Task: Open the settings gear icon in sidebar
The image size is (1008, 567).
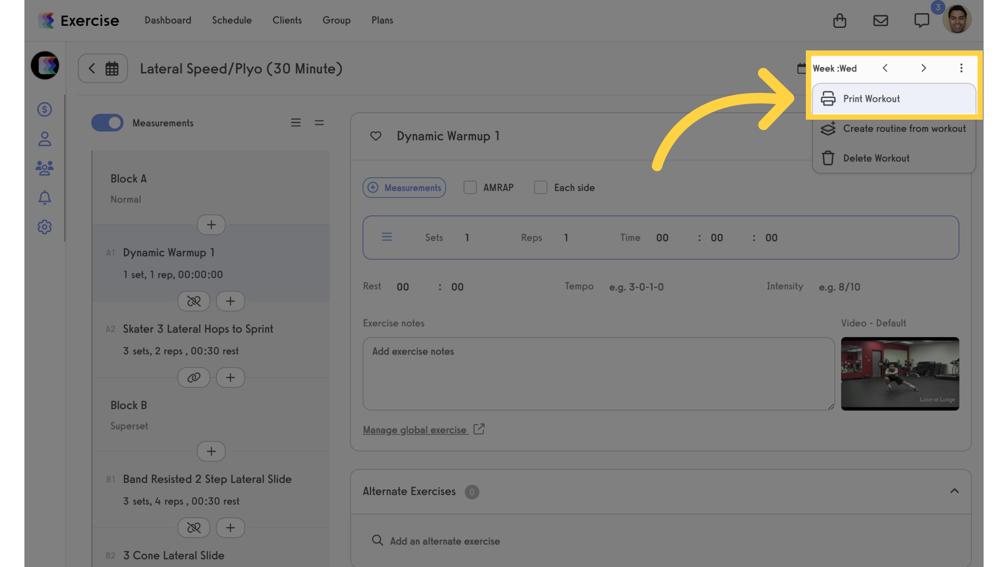Action: click(45, 227)
